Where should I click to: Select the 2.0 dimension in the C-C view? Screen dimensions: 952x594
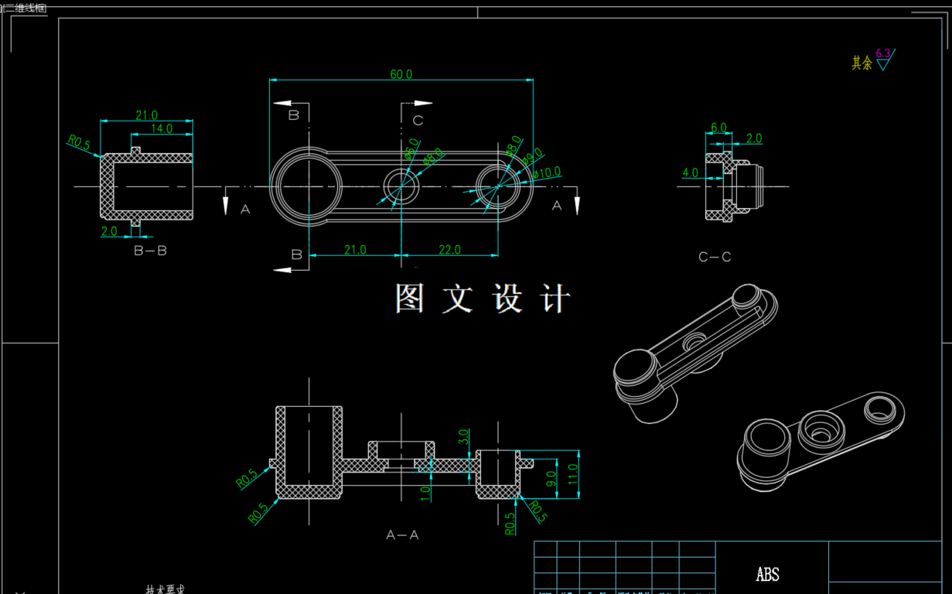coord(754,138)
